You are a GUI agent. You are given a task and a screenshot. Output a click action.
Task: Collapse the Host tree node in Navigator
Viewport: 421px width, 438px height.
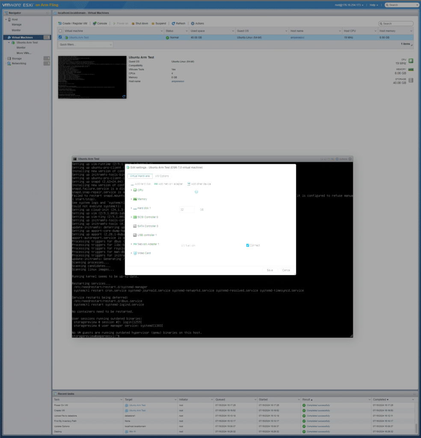[6, 20]
